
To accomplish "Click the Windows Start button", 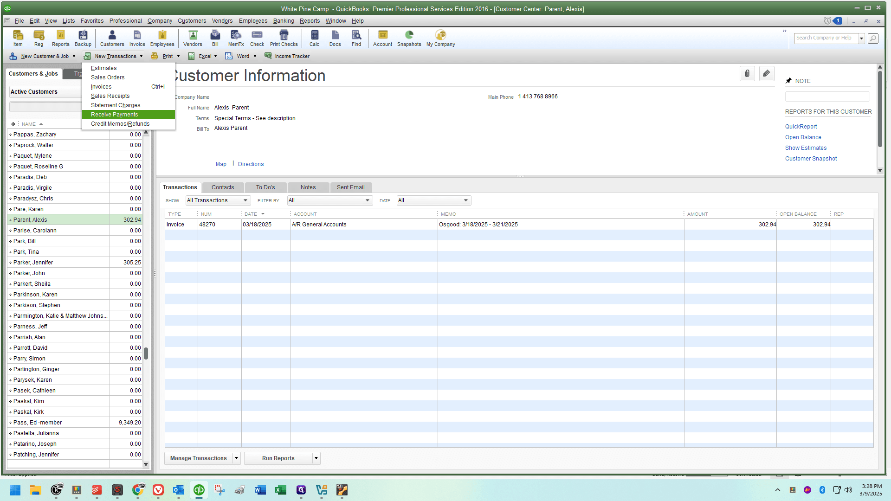I will (x=15, y=490).
